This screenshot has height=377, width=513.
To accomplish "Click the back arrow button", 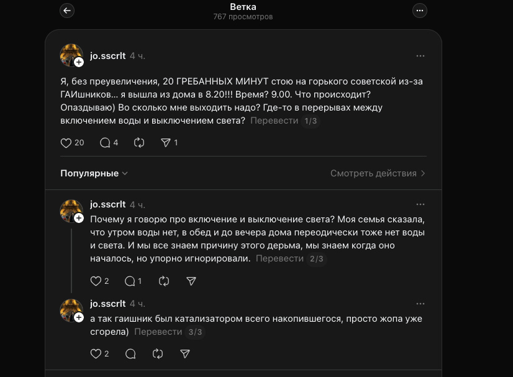I will click(x=67, y=11).
